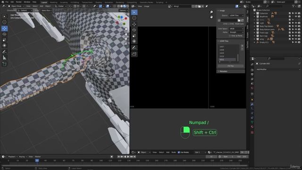This screenshot has width=302, height=170.
Task: Toggle render camera of wing collection
Action: click(x=299, y=39)
